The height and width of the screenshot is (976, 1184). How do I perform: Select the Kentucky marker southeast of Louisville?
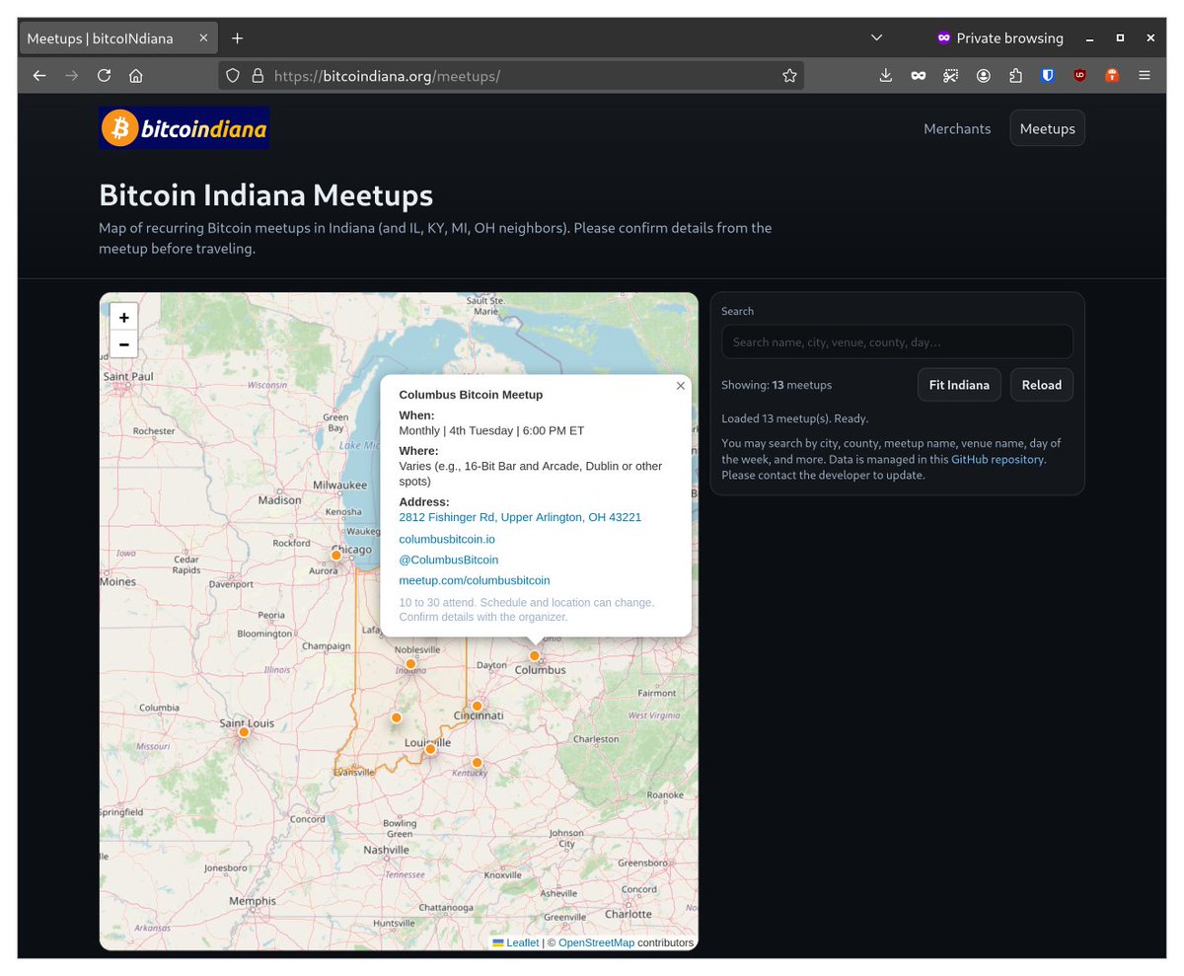477,762
